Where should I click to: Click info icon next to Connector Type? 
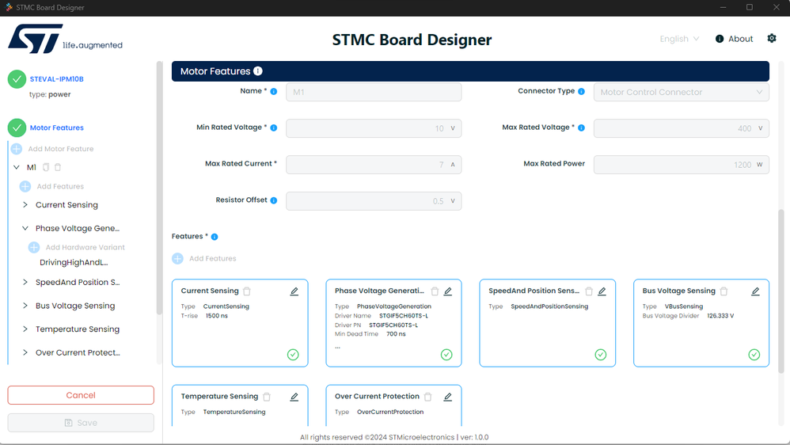pos(581,91)
